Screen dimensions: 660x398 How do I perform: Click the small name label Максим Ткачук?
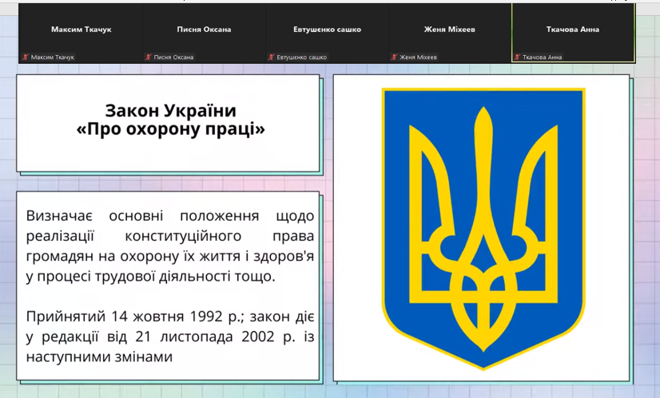53,57
